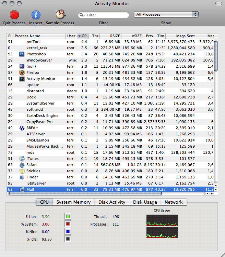225x257 pixels.
Task: Open the All Processes dropdown
Action: (x=166, y=14)
